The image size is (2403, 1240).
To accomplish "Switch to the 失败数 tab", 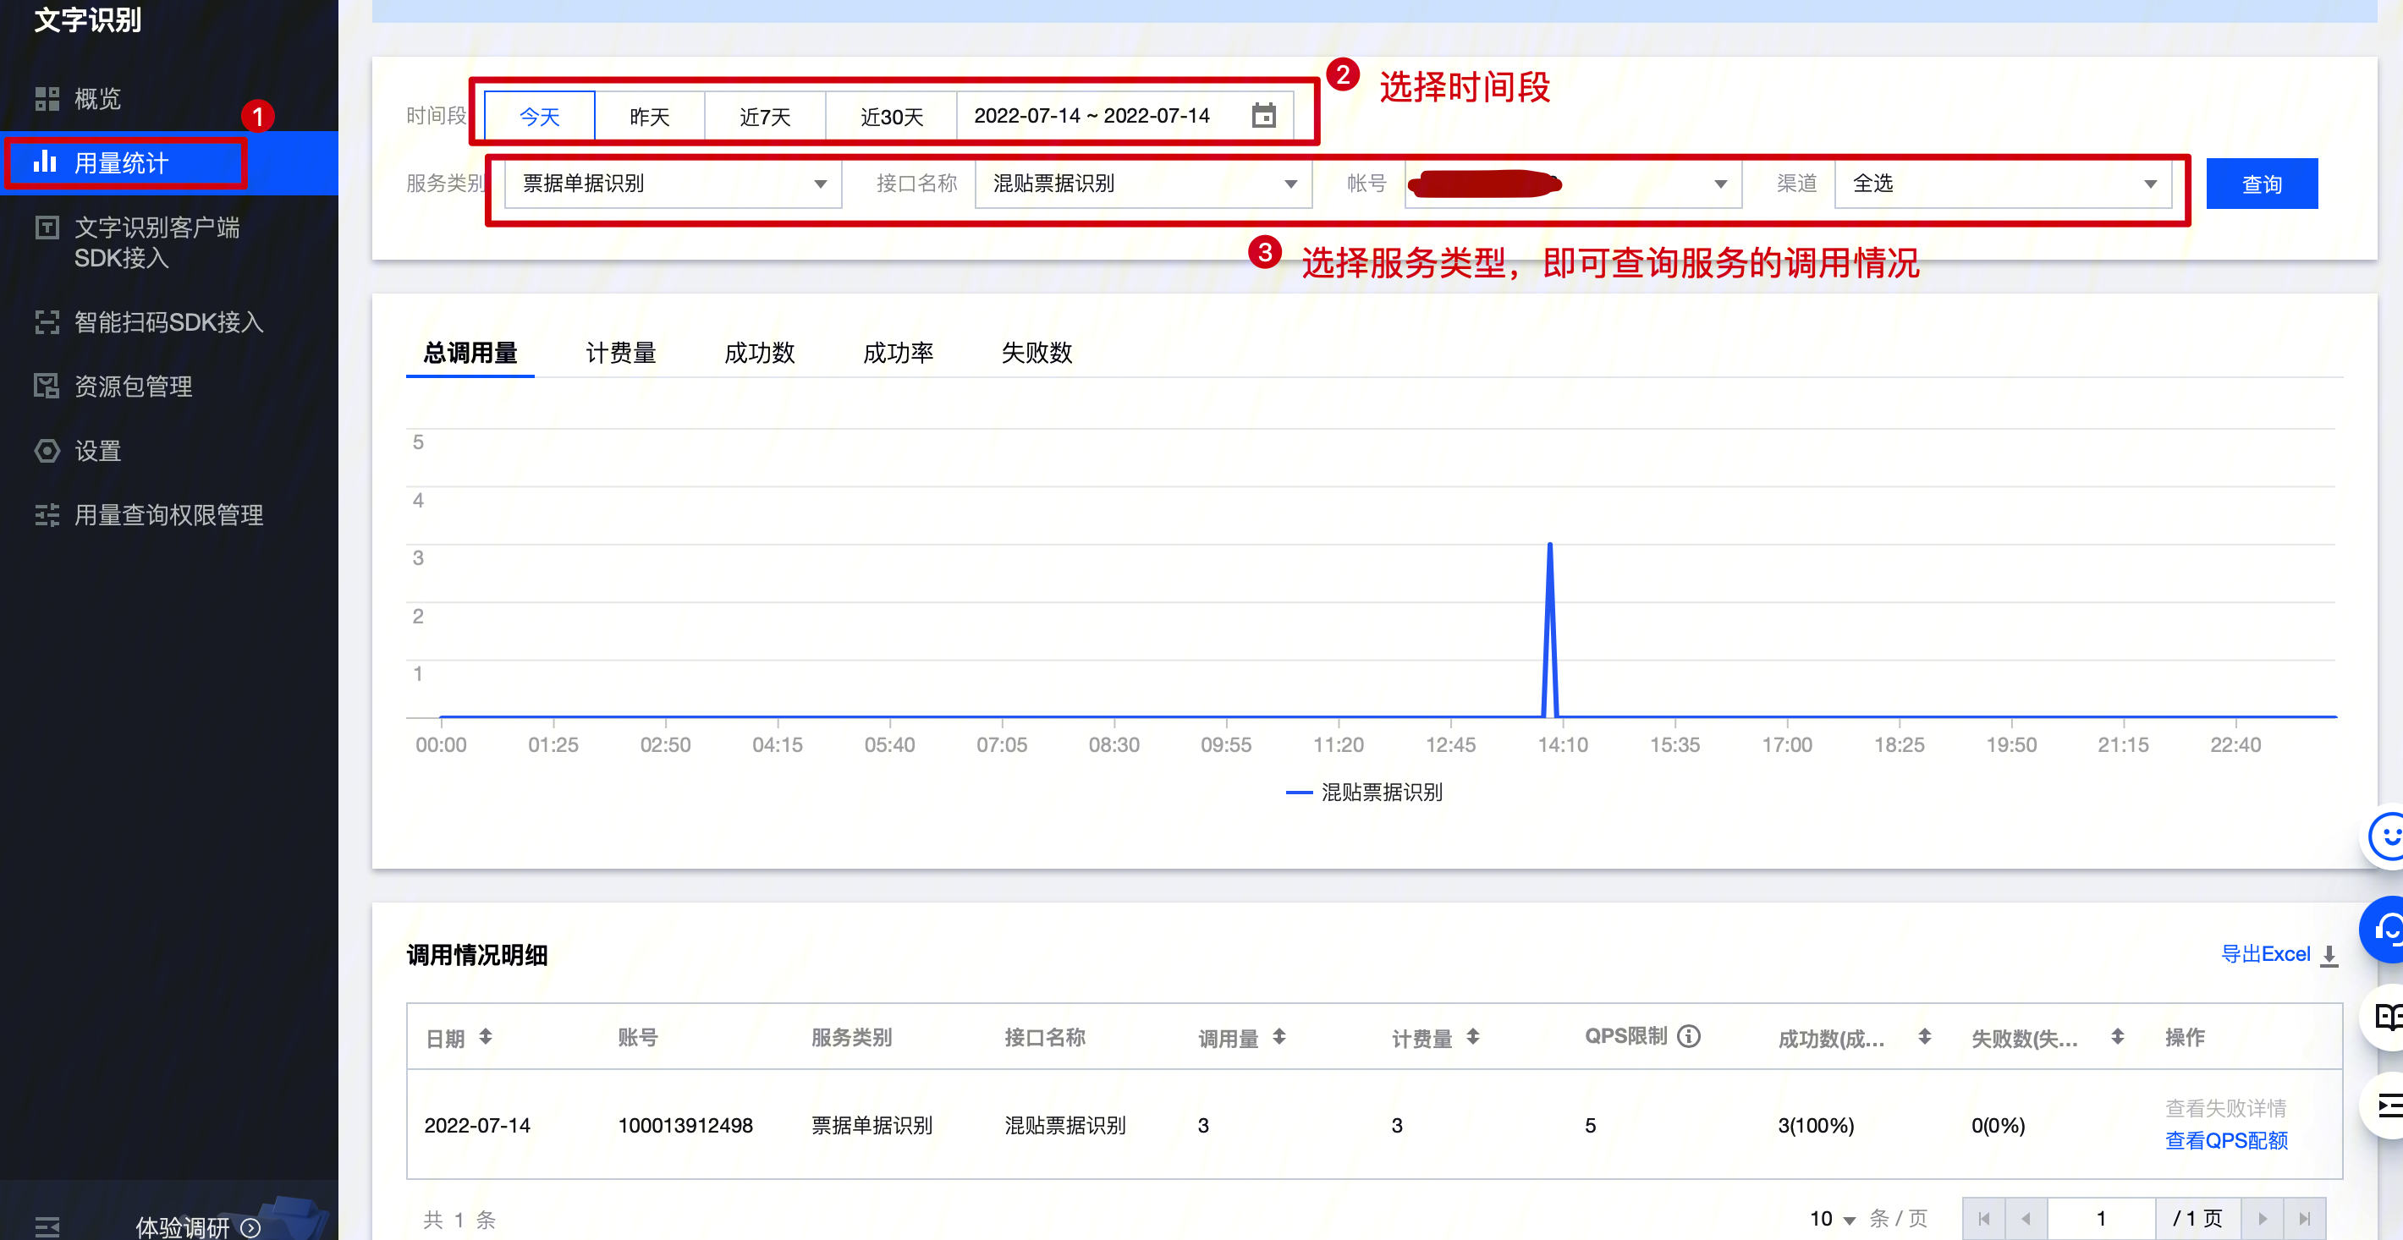I will click(1037, 353).
